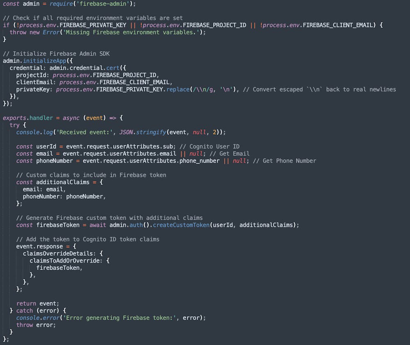Click JSON.stringify call
The image size is (410, 345).
click(143, 132)
